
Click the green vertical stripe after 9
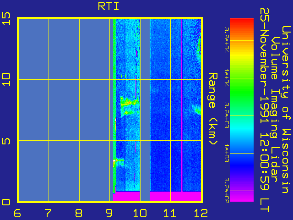(x=114, y=106)
